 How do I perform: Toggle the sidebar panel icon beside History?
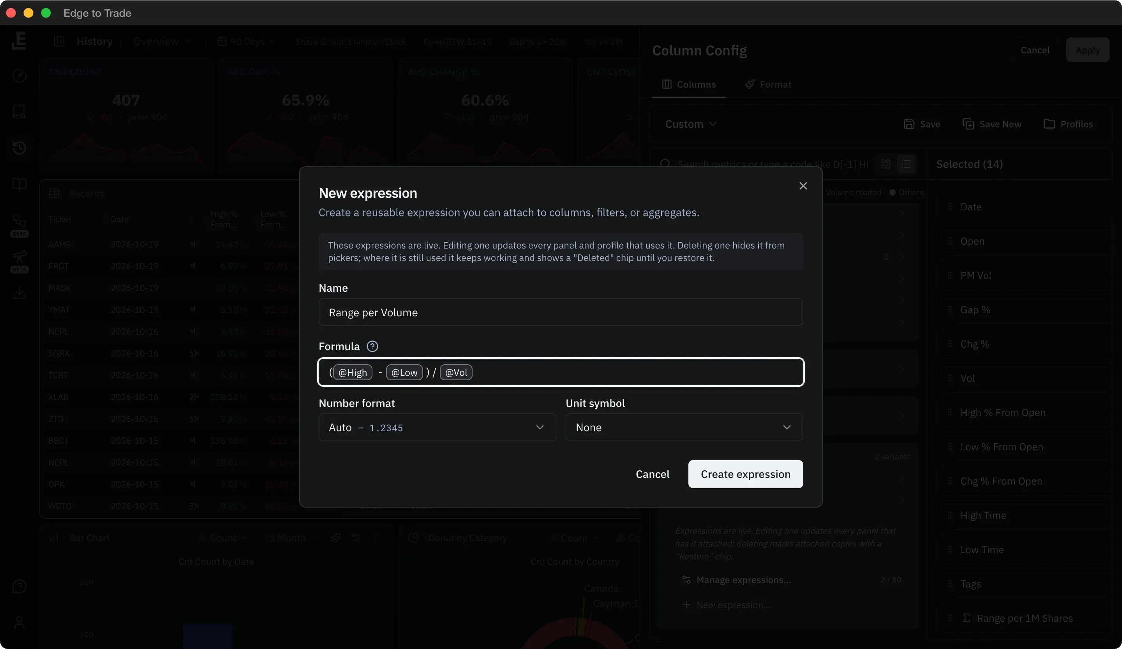click(59, 41)
